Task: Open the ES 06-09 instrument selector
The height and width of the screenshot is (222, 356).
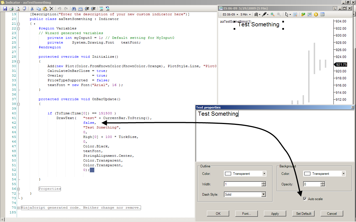Action: (x=230, y=14)
